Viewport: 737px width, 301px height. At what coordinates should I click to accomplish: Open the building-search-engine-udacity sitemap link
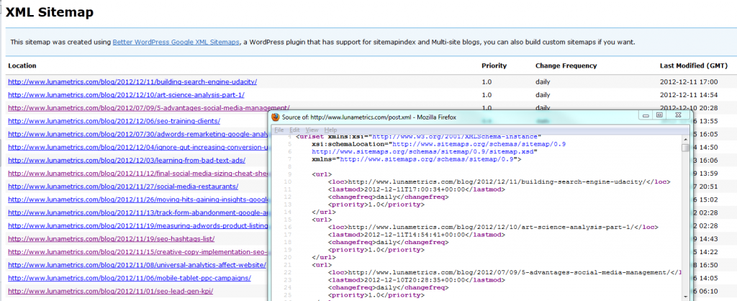point(132,81)
